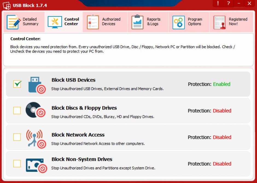Click the Block Non-System Drives heading
Screen dimensions: 257x183
coord(82,159)
